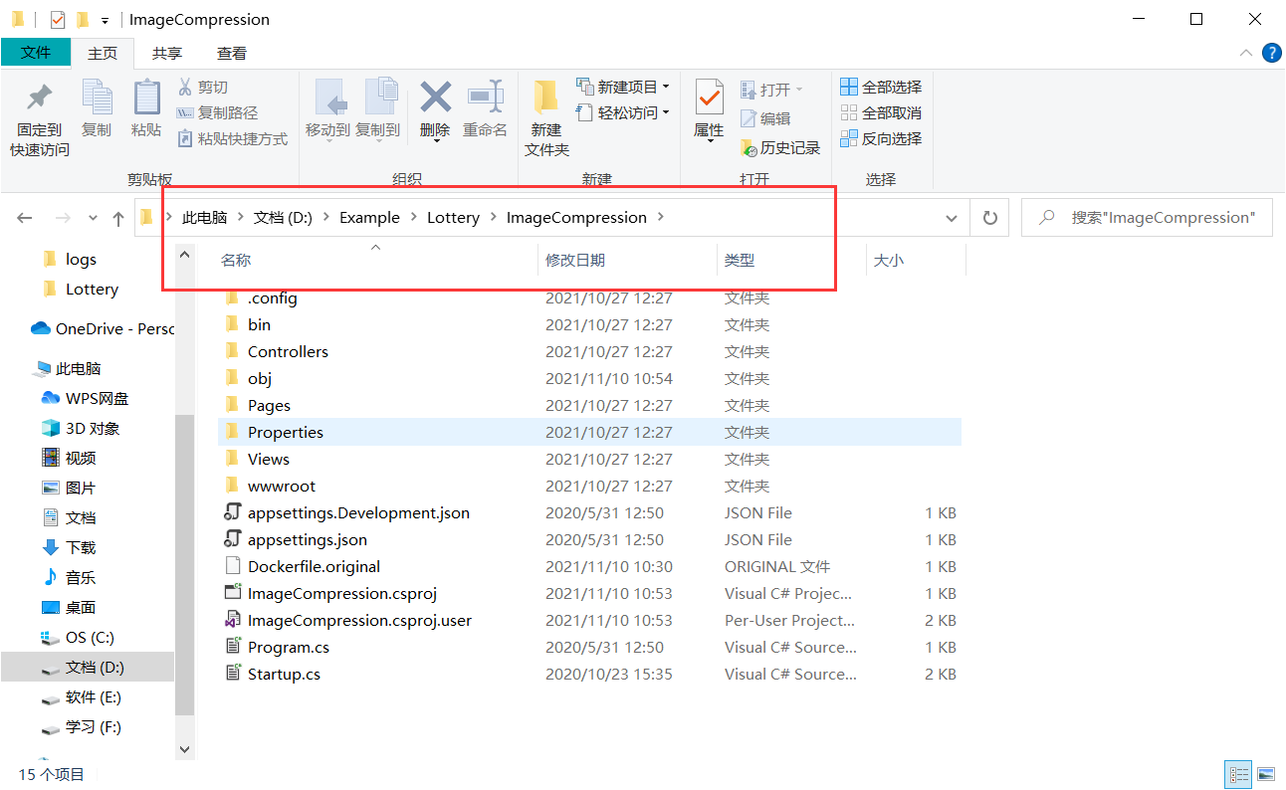The width and height of the screenshot is (1286, 790).
Task: Open the Help question mark icon
Action: click(1271, 53)
